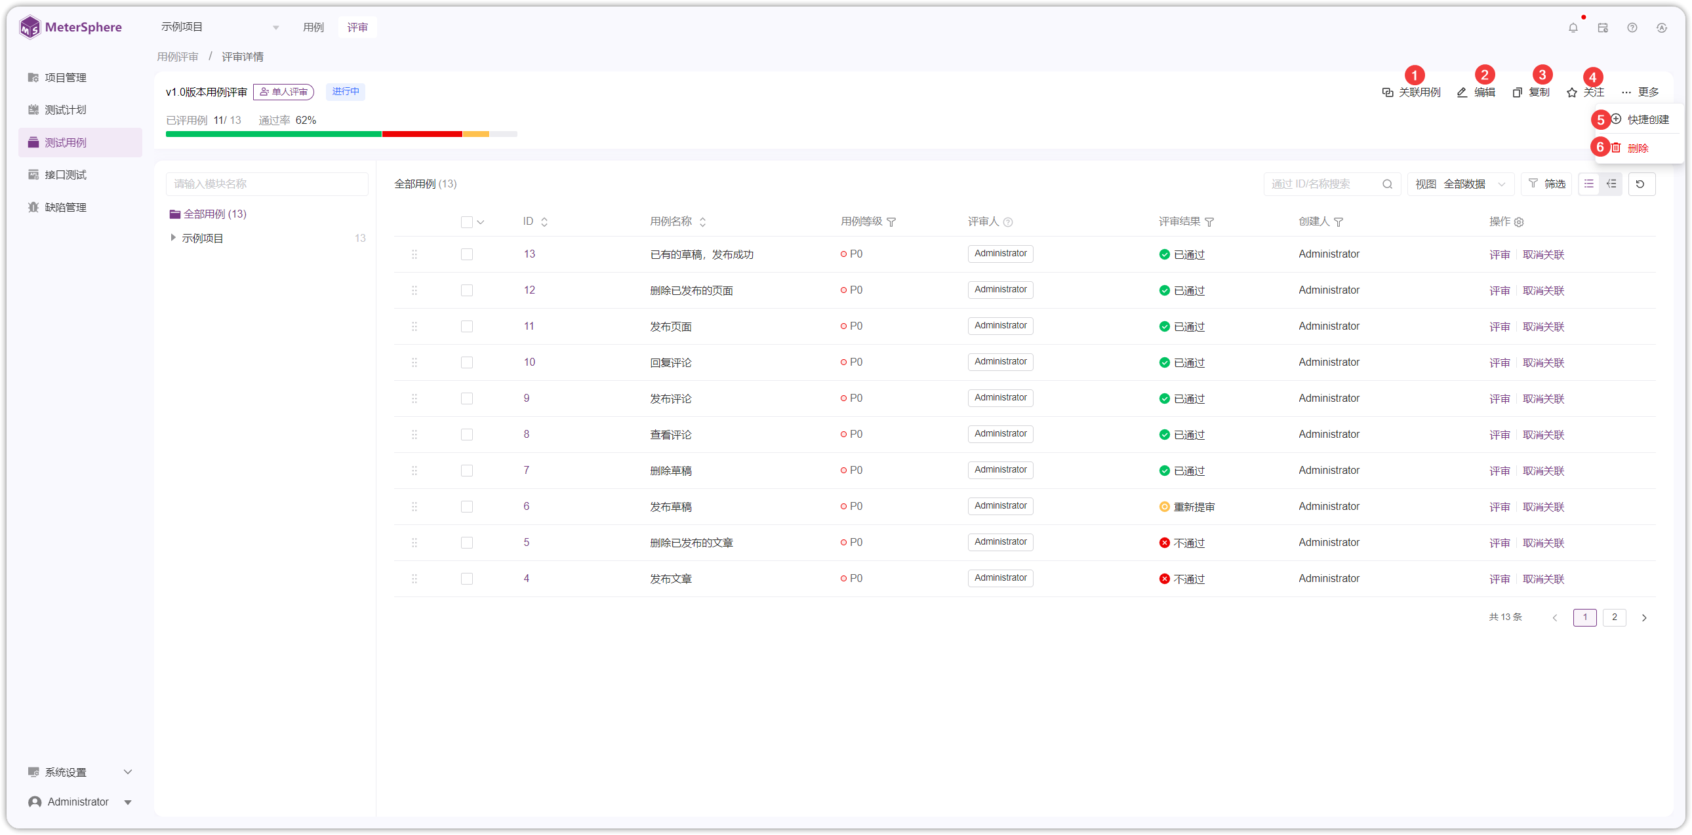The width and height of the screenshot is (1692, 835).
Task: Sort by 用例名称 column arrows
Action: (x=702, y=222)
